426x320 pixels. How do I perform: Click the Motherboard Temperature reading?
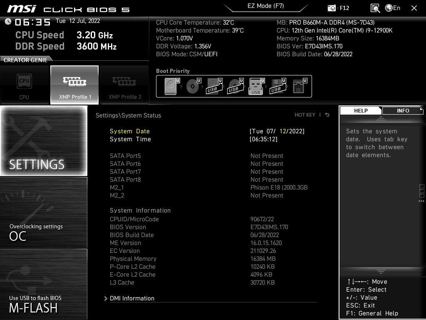(x=200, y=30)
